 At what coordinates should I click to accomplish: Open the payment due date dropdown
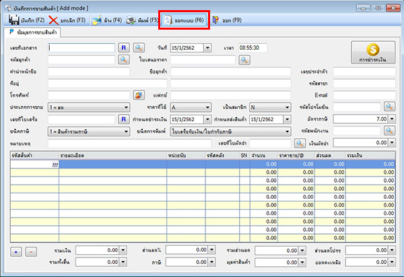point(207,119)
